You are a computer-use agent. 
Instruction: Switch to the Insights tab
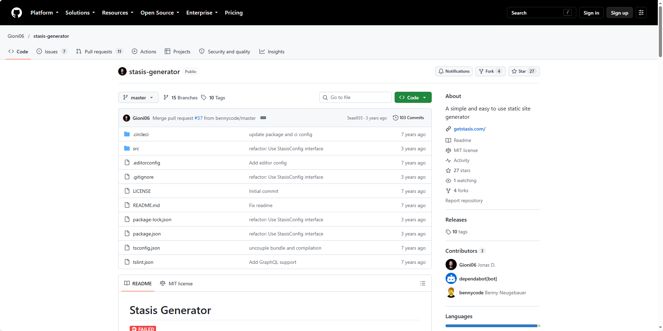[272, 52]
